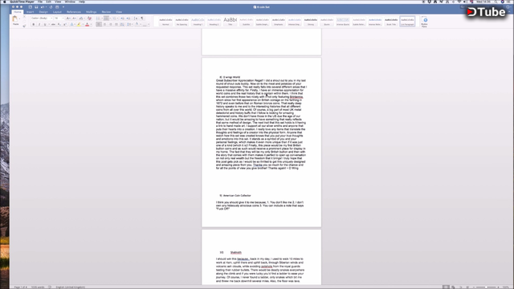Click the word count in status bar
This screenshot has width=514, height=289.
(x=38, y=287)
